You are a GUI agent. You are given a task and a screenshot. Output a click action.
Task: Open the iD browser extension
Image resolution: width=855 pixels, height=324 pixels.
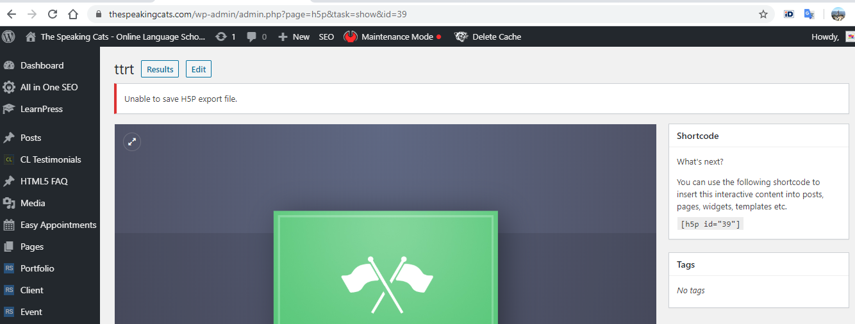point(790,14)
